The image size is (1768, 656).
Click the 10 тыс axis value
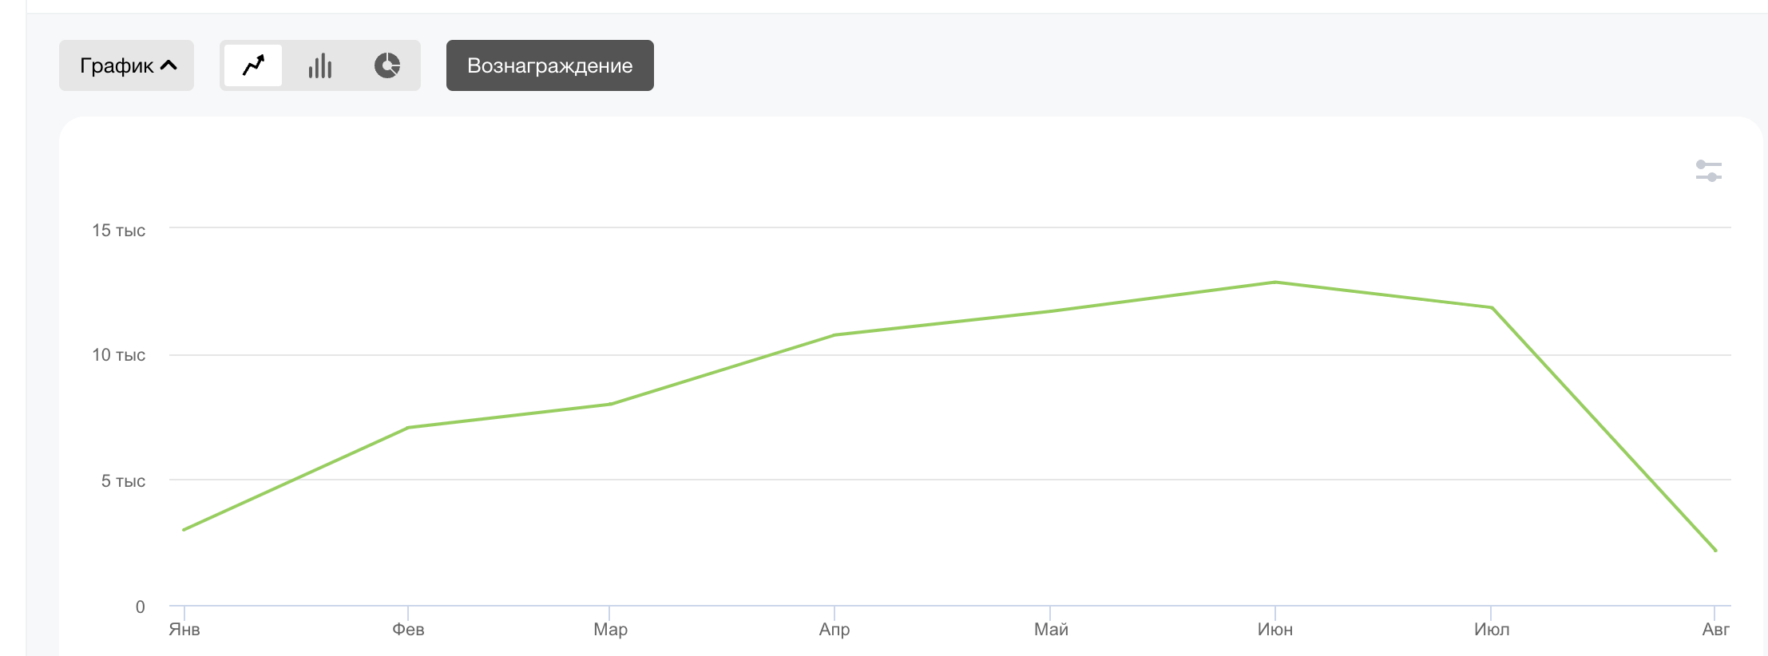point(118,355)
